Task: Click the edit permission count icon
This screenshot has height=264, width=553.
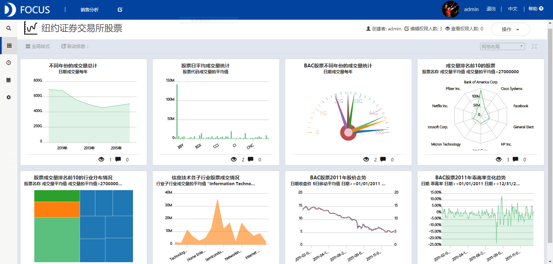Action: 407,29
